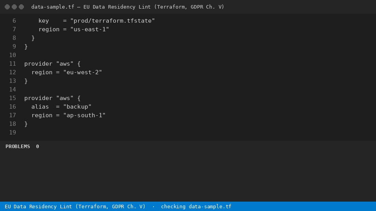This screenshot has height=211, width=376.
Task: Click status bar EU Data Residency Lint label
Action: [x=75, y=206]
